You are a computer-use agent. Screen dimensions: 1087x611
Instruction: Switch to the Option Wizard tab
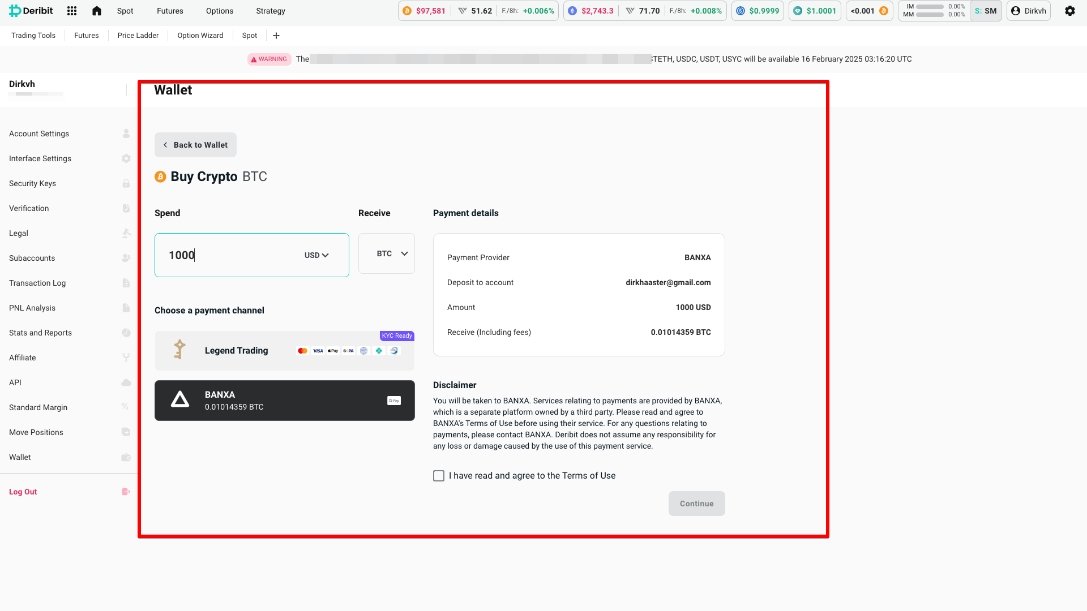coord(200,36)
